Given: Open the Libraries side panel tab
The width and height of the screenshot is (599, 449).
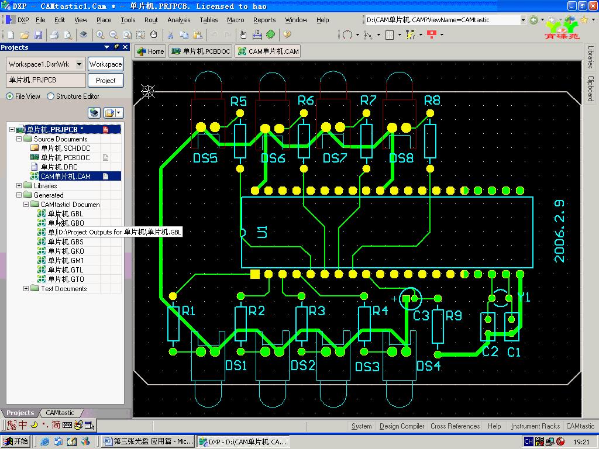Looking at the screenshot, I should 591,57.
